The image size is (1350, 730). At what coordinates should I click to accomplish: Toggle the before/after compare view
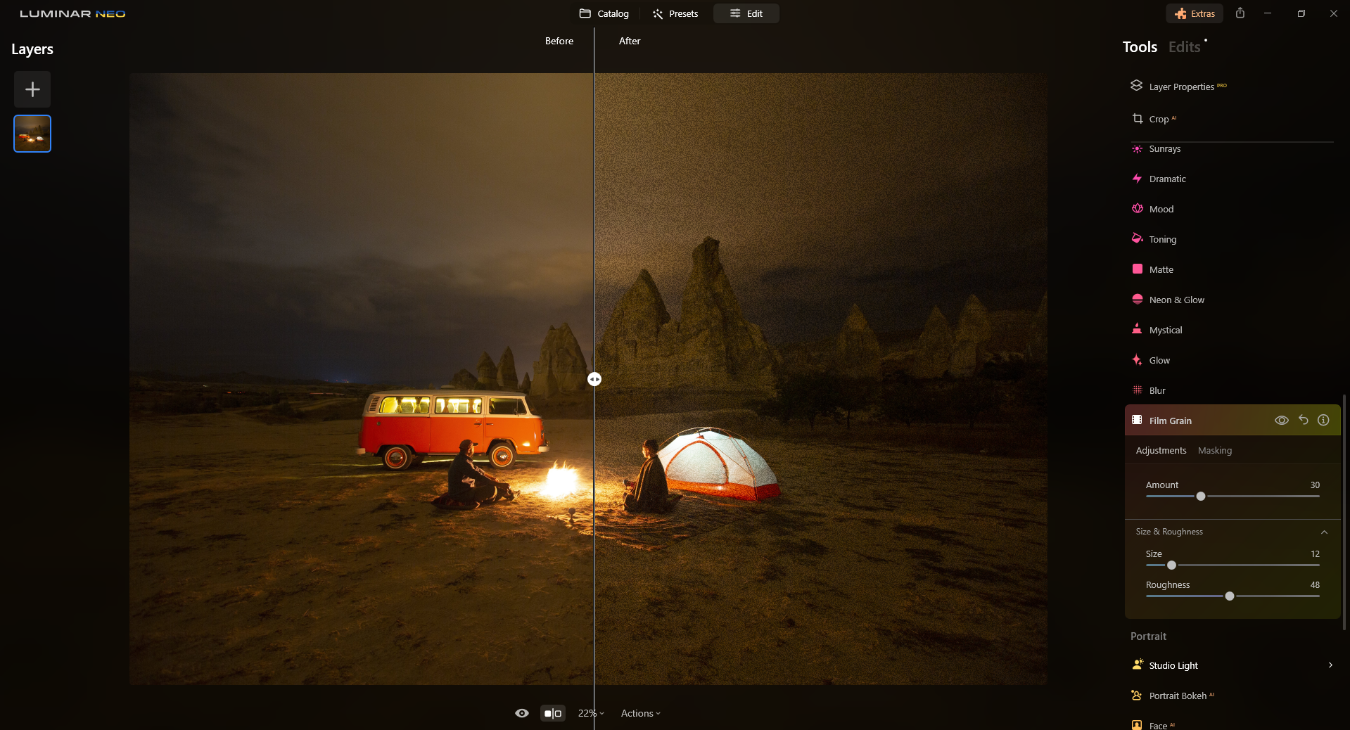pos(553,713)
